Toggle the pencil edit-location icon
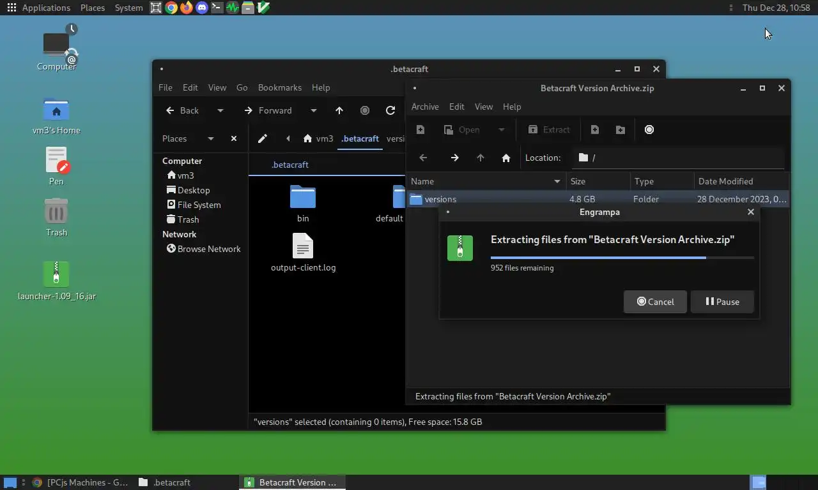Screen dimensions: 818x490 pyautogui.click(x=263, y=138)
